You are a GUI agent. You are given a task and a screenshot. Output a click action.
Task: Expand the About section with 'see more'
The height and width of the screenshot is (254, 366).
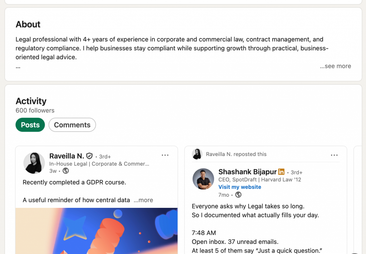point(335,66)
